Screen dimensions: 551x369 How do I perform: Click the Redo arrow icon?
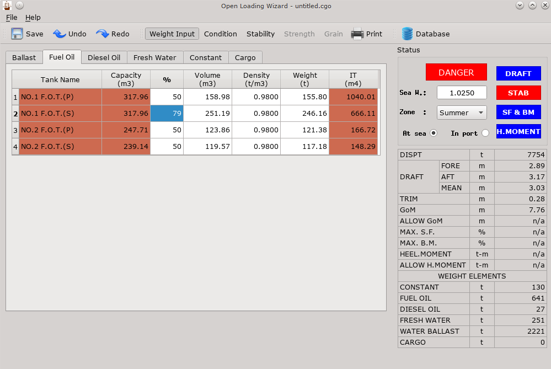coord(103,34)
